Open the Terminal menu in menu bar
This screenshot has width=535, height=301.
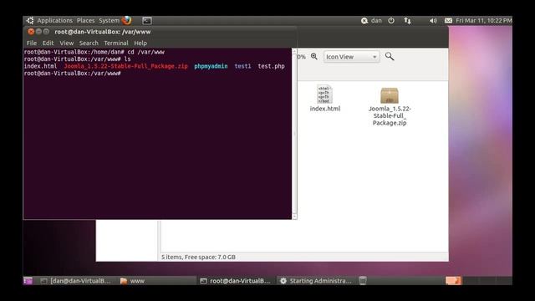(116, 43)
